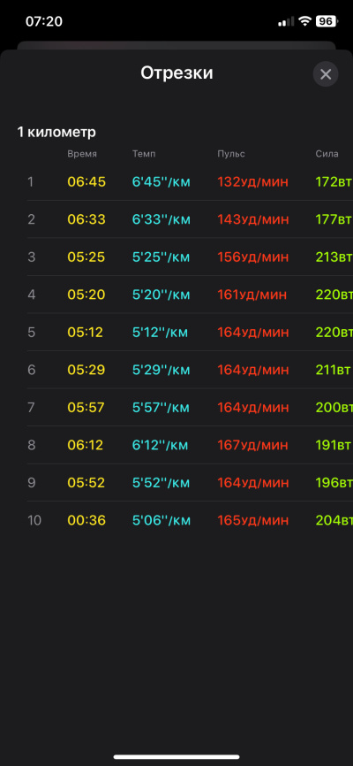Select the Пульс column header
Screen dimensions: 353x766
(x=231, y=154)
